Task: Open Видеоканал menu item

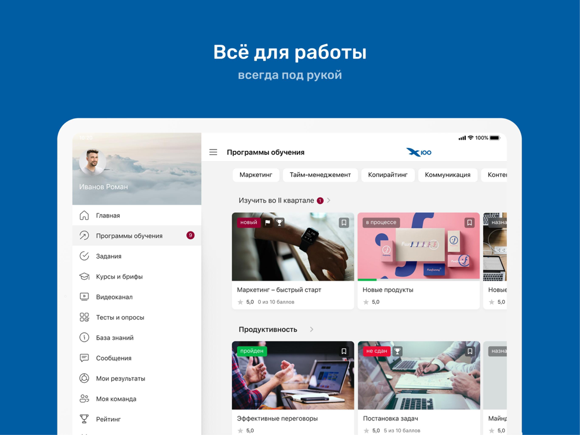Action: 137,296
